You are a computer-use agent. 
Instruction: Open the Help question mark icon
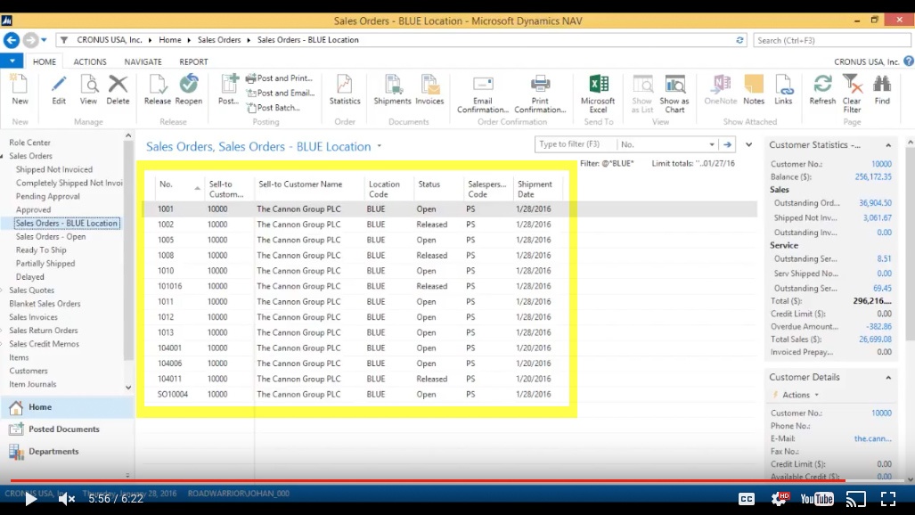tap(909, 61)
